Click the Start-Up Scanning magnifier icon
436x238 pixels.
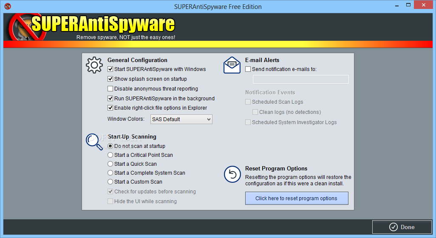pyautogui.click(x=94, y=142)
